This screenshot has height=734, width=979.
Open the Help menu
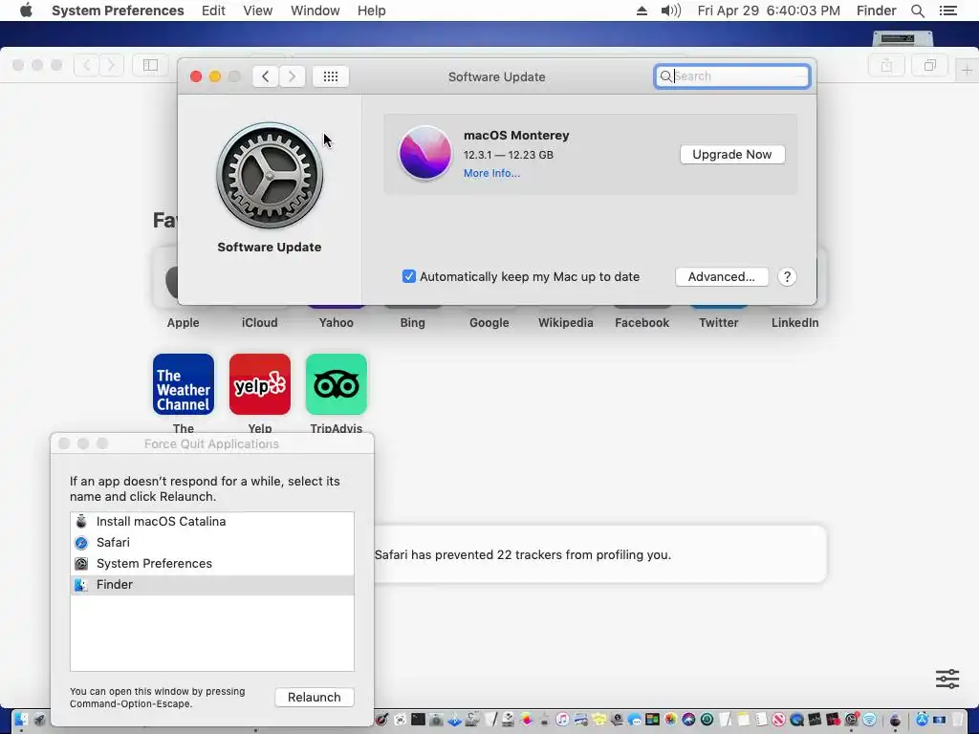click(372, 11)
